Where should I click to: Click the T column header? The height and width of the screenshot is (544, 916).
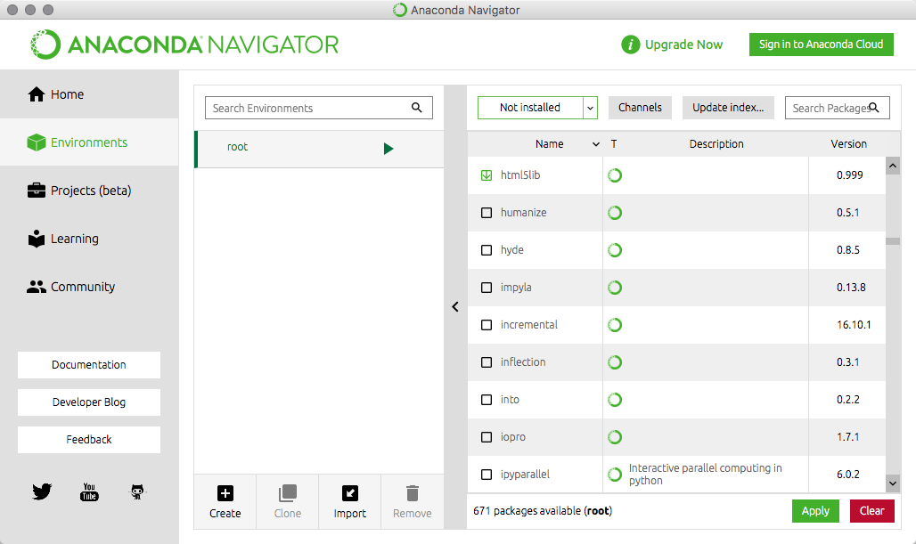613,143
